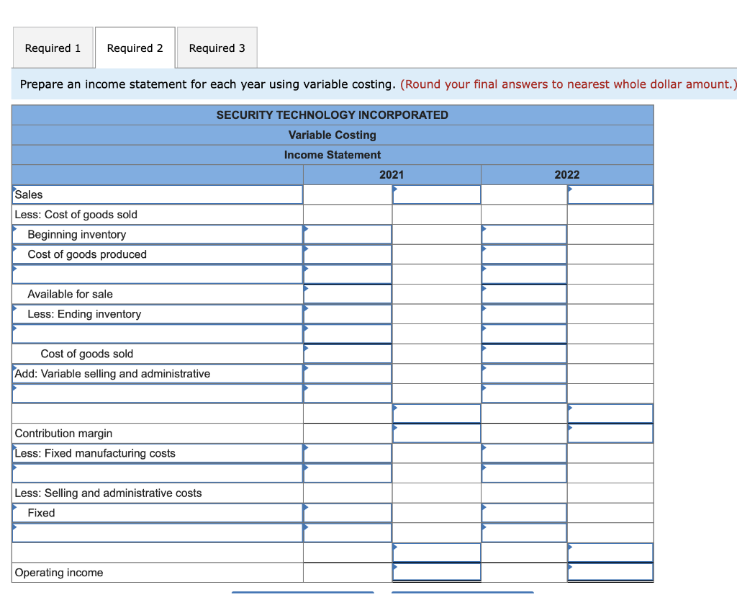Select the 2021 Contribution margin field
The width and height of the screenshot is (737, 595).
coord(437,433)
